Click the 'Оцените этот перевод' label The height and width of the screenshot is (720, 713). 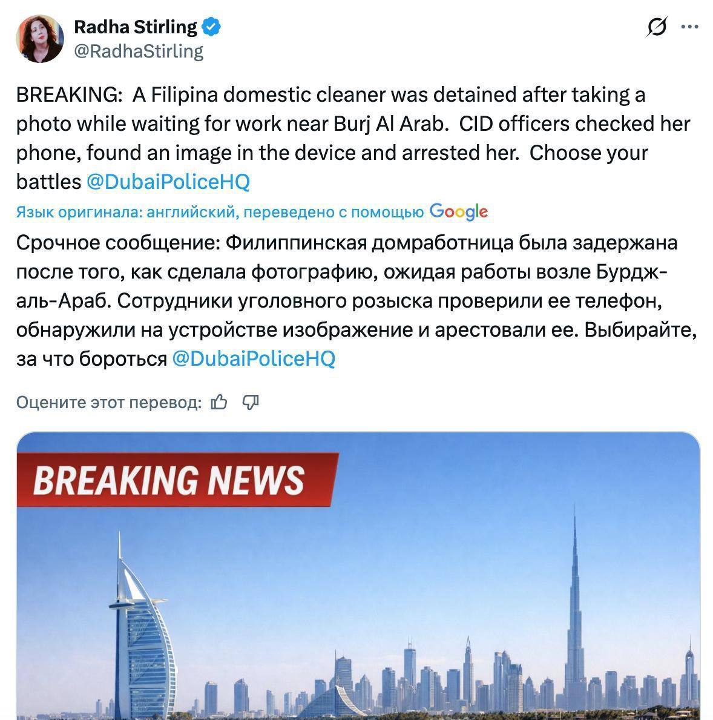[x=109, y=402]
